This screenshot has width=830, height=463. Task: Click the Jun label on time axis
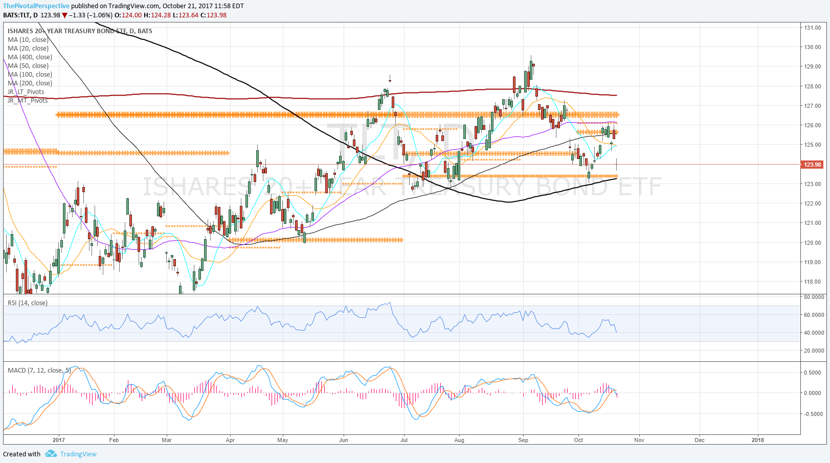tap(344, 440)
